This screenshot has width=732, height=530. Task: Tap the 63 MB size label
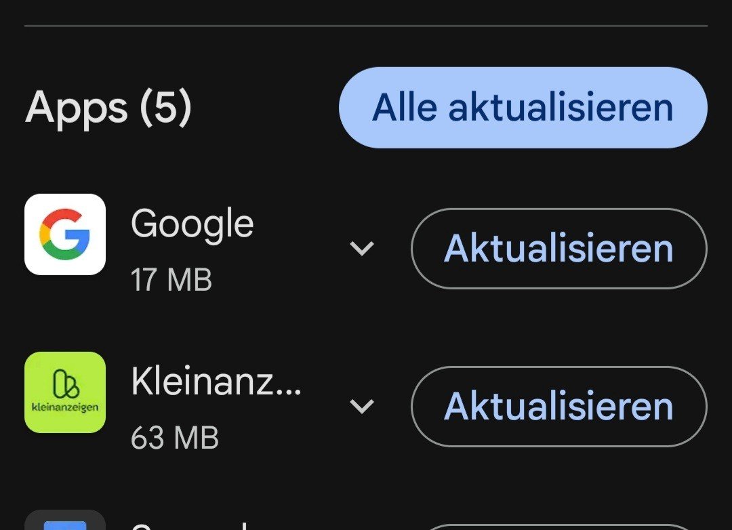(x=175, y=437)
